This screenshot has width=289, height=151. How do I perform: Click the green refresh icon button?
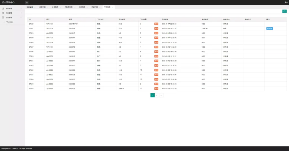pyautogui.click(x=284, y=11)
